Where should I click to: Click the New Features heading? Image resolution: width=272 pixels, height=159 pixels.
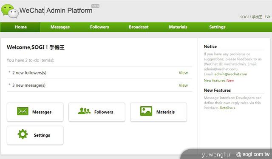[217, 90]
